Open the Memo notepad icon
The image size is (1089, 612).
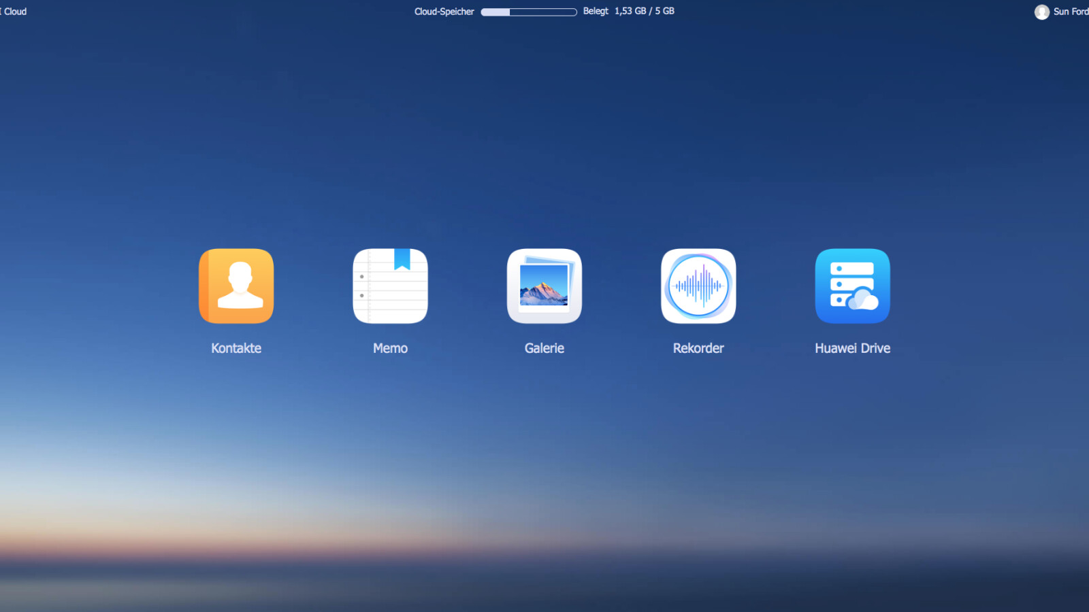tap(390, 286)
